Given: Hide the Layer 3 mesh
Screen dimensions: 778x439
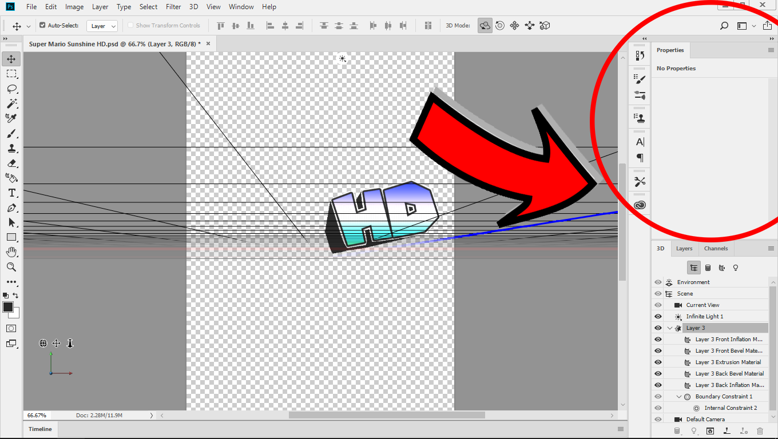Looking at the screenshot, I should click(658, 328).
